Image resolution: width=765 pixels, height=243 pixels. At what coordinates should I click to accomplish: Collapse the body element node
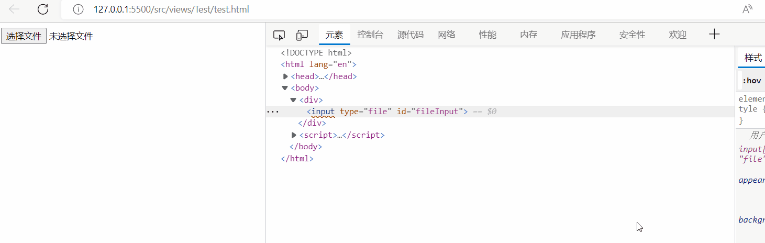285,88
